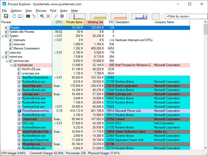Open the Find menu
208x156 pixels.
coord(53,11)
